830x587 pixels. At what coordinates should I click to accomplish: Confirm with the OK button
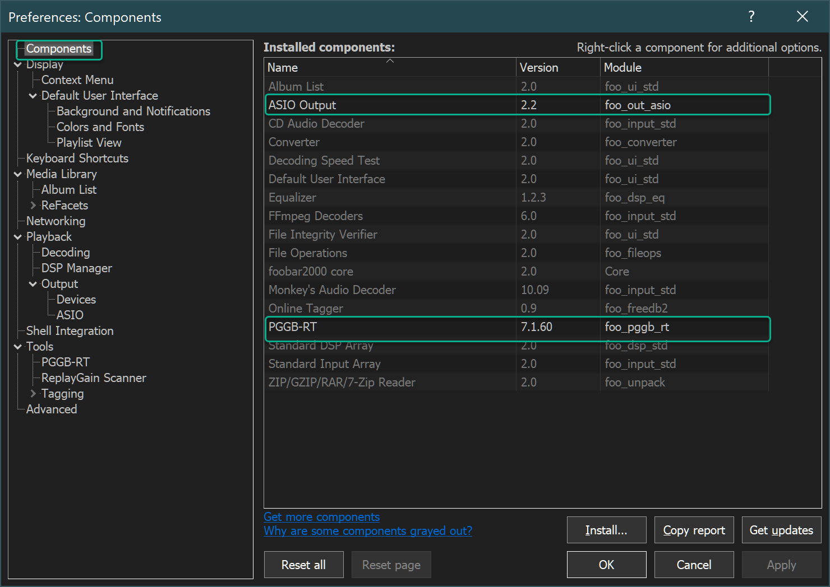[606, 565]
